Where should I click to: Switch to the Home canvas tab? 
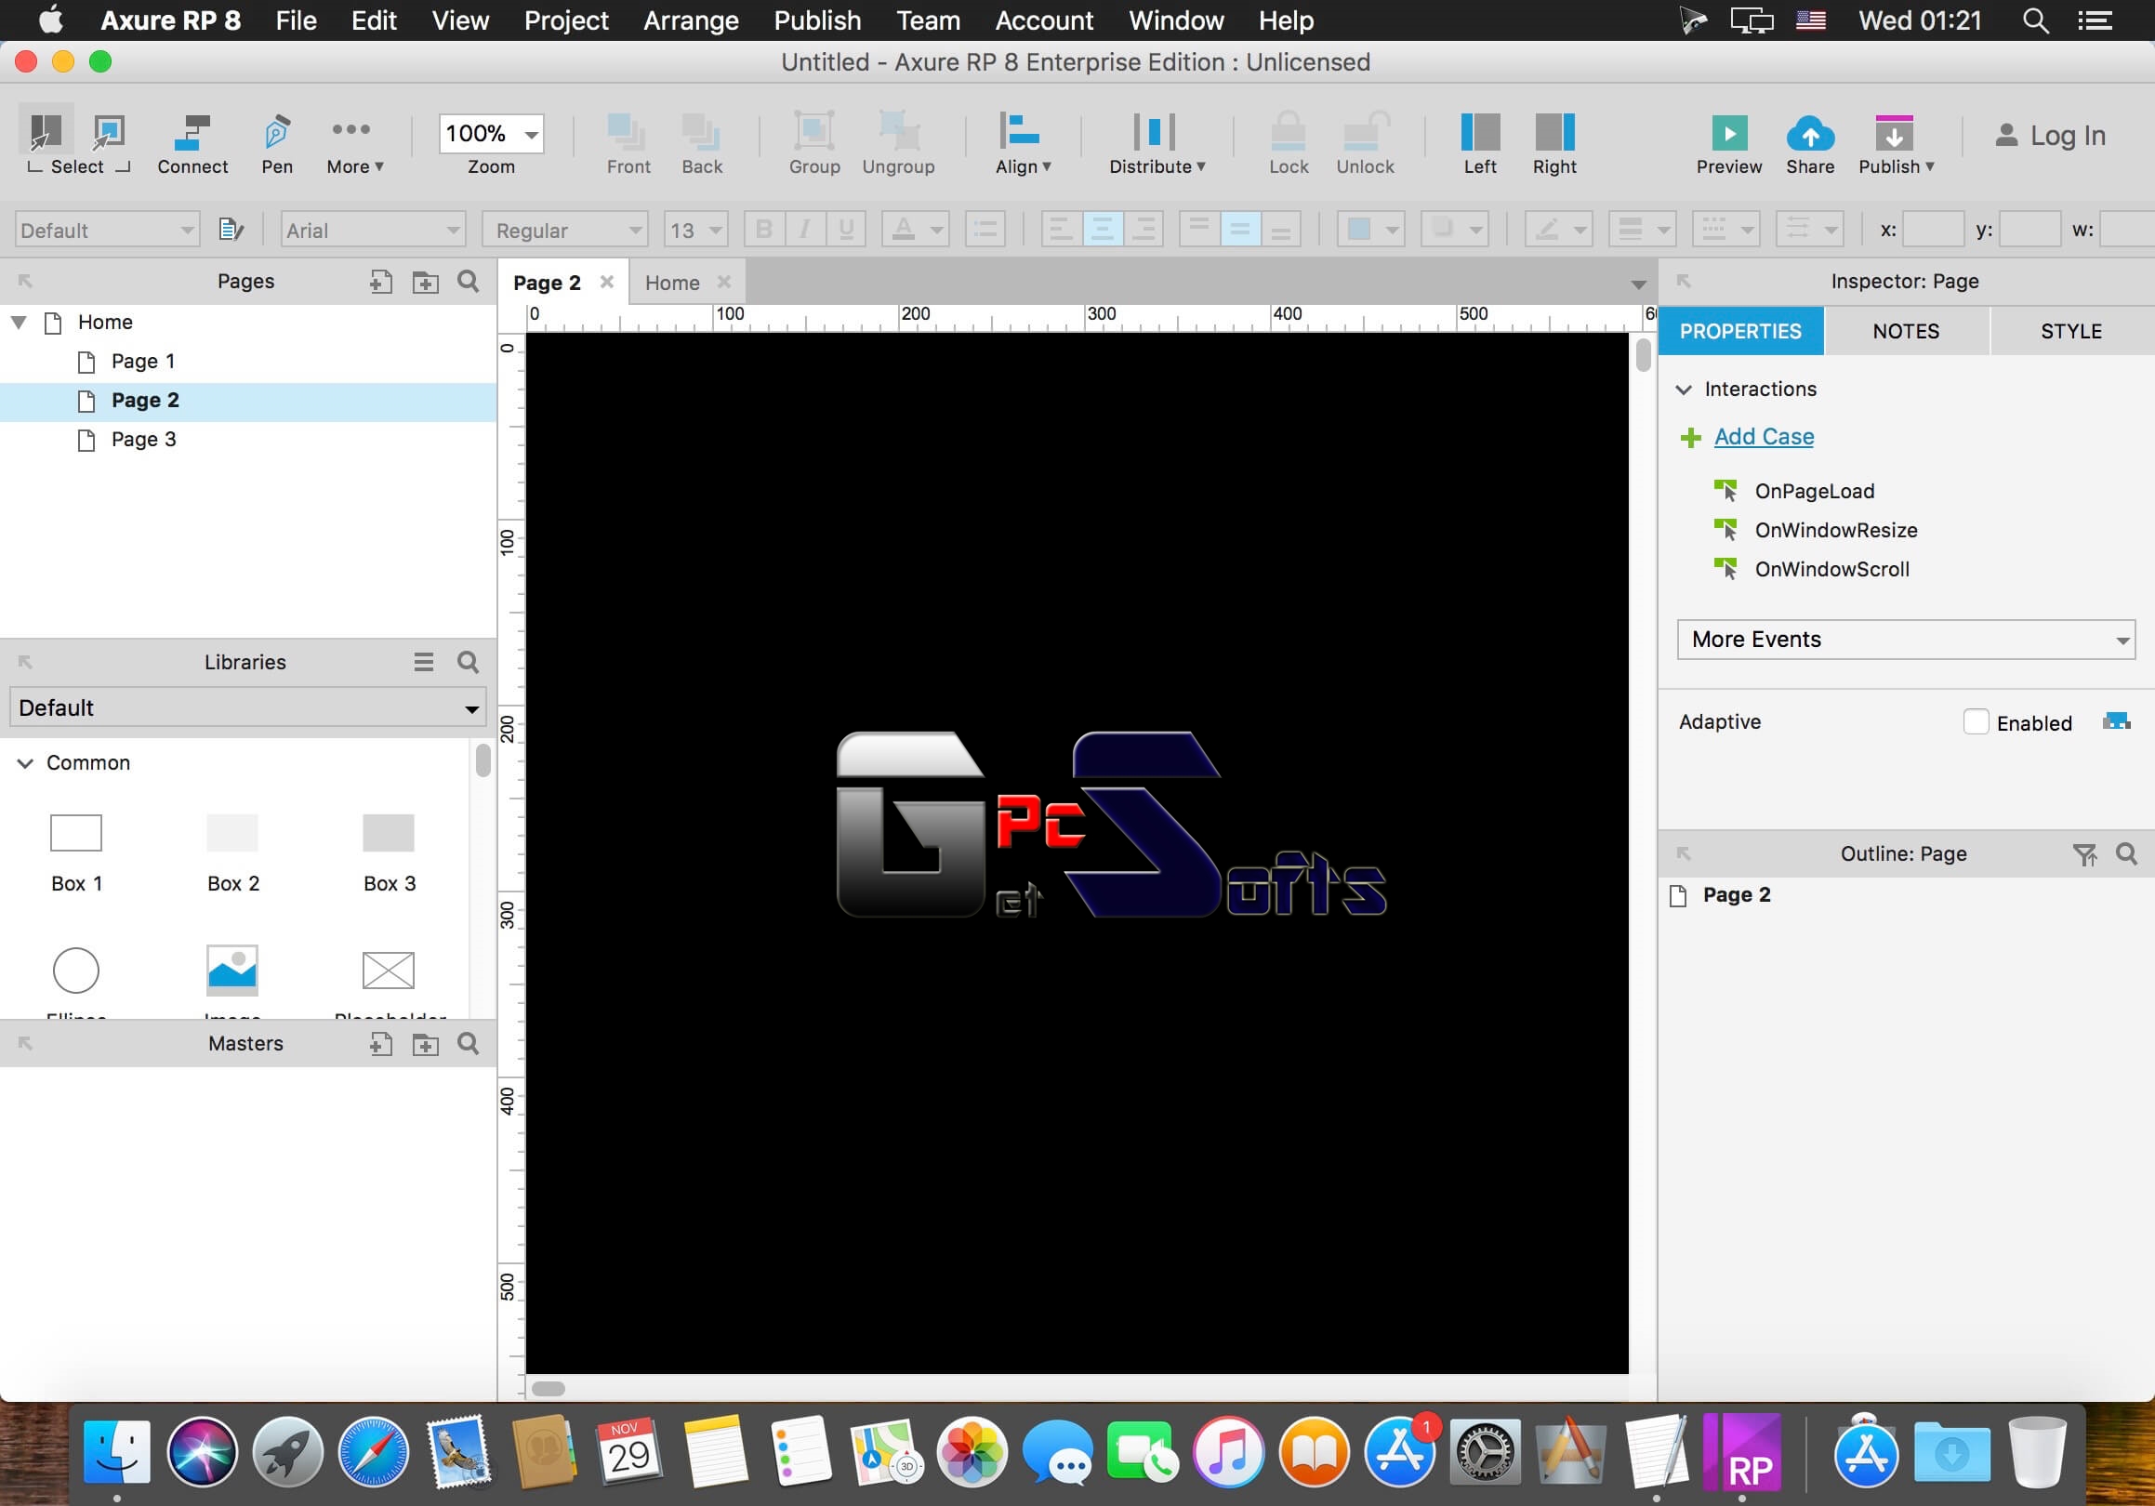pos(672,283)
